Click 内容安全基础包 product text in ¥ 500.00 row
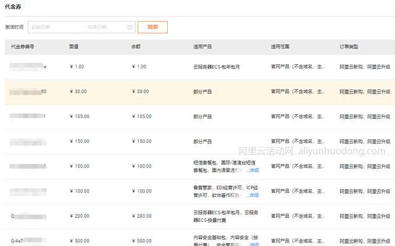The width and height of the screenshot is (395, 246). click(226, 240)
